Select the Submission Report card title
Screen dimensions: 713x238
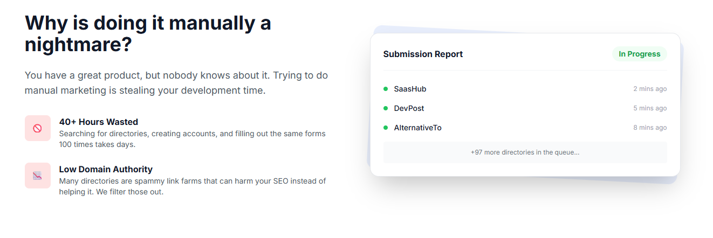click(x=423, y=54)
